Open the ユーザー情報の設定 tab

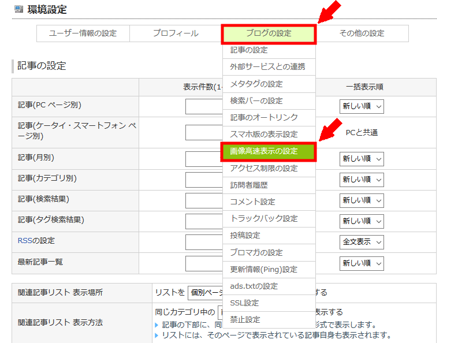click(83, 33)
